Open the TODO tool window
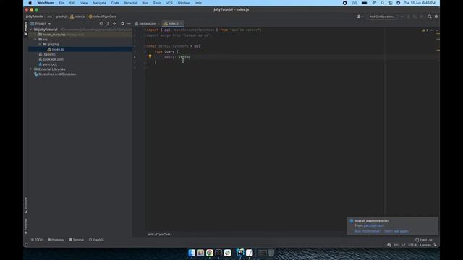463x260 pixels. [37, 240]
